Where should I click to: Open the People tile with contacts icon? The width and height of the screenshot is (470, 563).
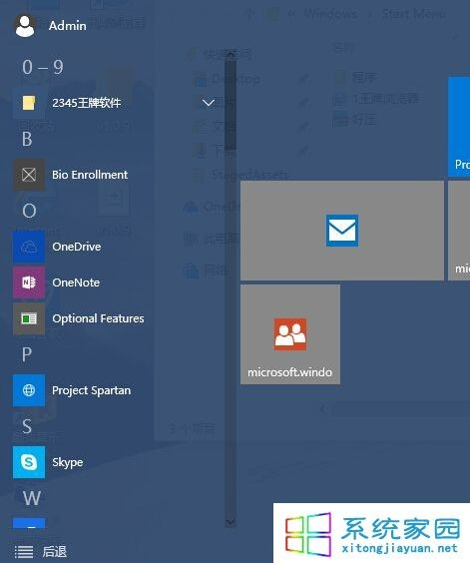coord(290,334)
